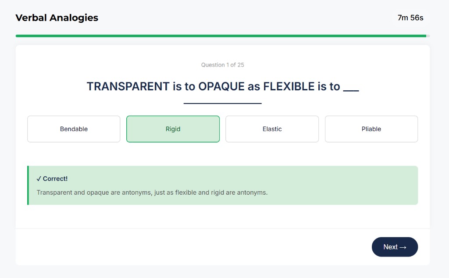Image resolution: width=449 pixels, height=278 pixels.
Task: Click the checkmark icon beside "Correct!"
Action: tap(39, 179)
